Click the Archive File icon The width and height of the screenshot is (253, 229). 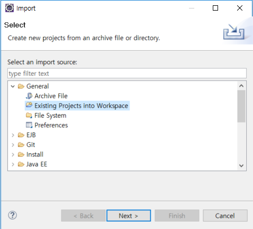click(29, 96)
